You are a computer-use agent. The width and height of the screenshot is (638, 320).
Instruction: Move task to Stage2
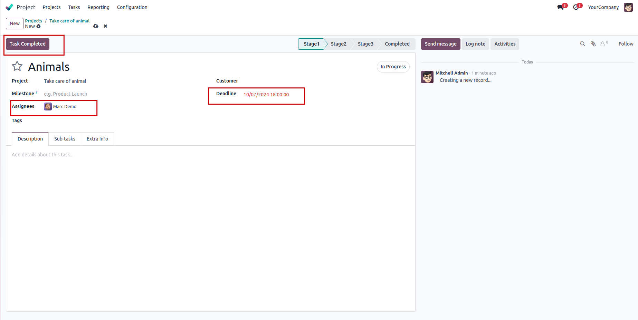point(339,44)
